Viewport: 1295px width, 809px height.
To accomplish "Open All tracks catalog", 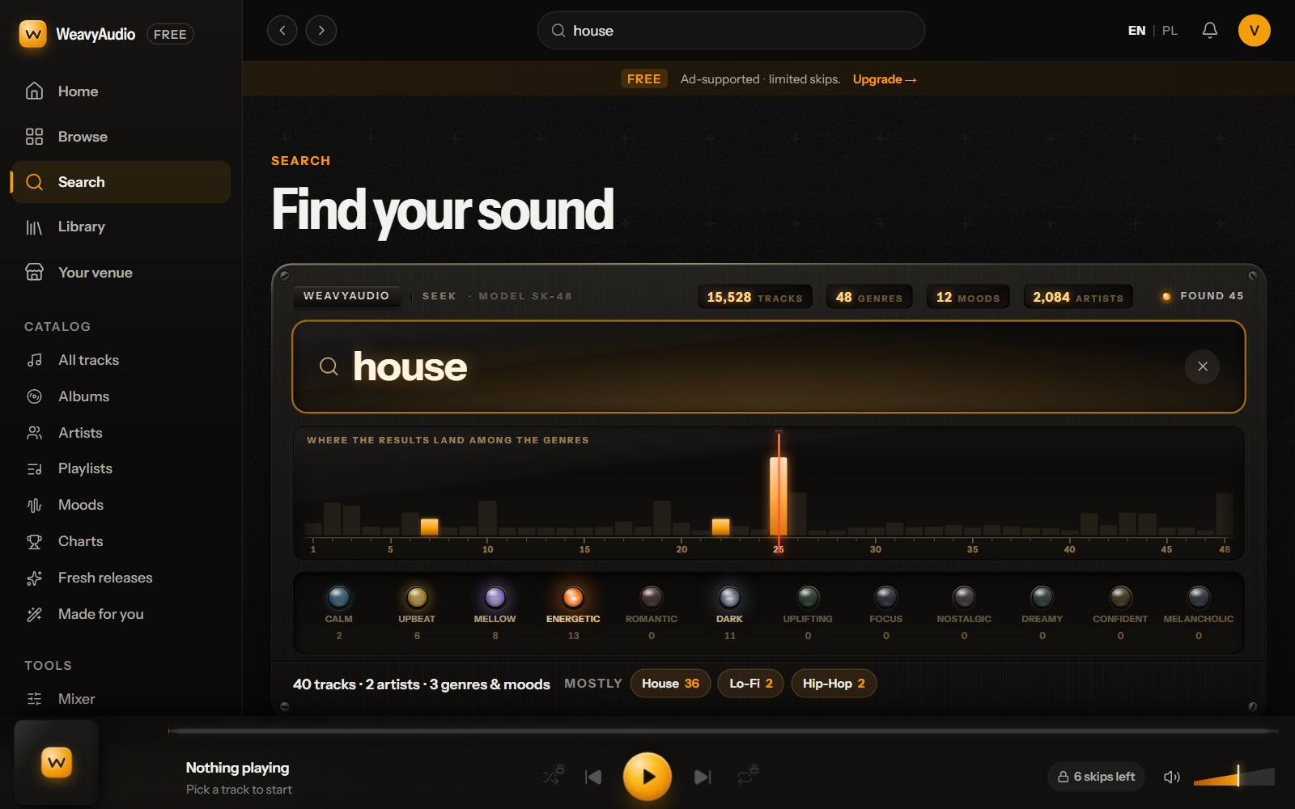I will pos(121,360).
